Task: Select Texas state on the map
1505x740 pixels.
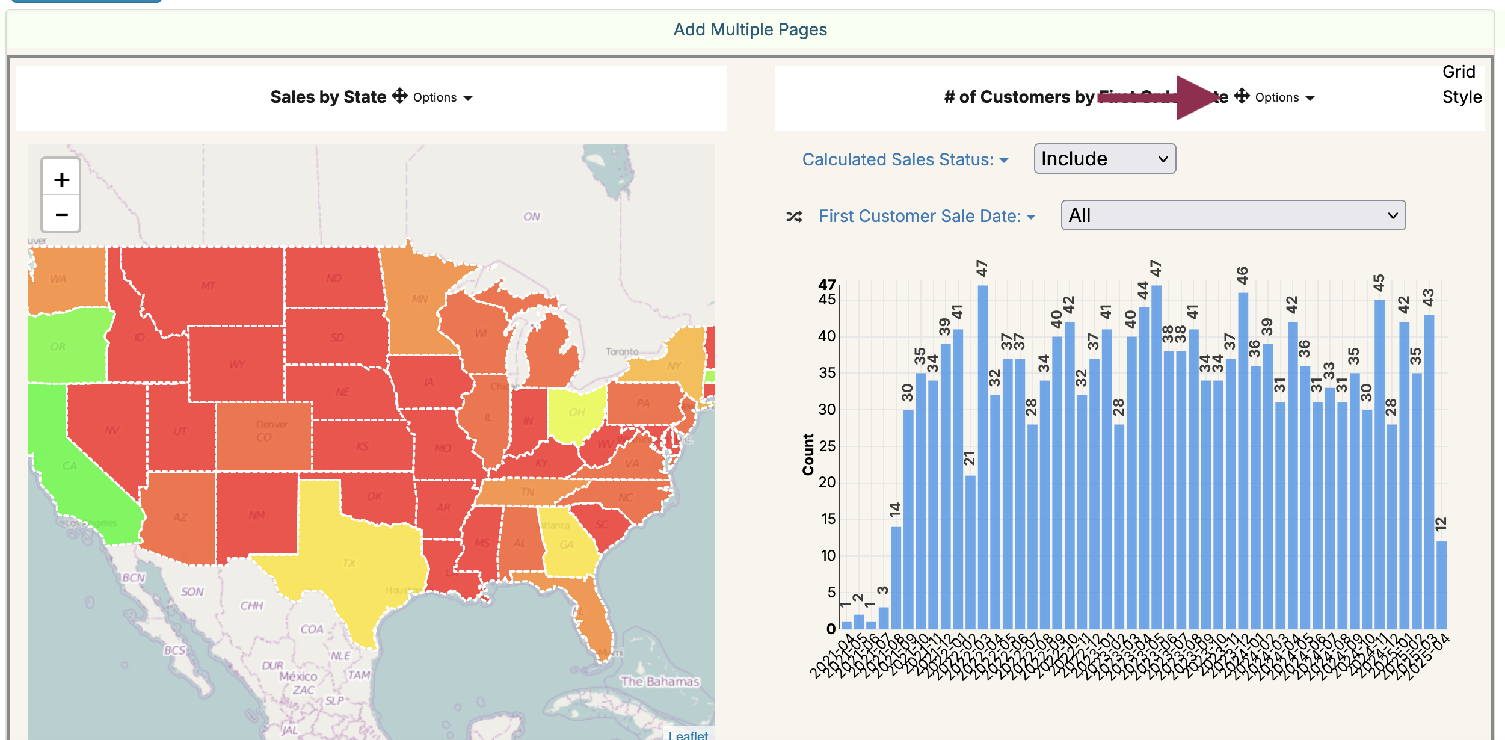Action: (x=349, y=563)
